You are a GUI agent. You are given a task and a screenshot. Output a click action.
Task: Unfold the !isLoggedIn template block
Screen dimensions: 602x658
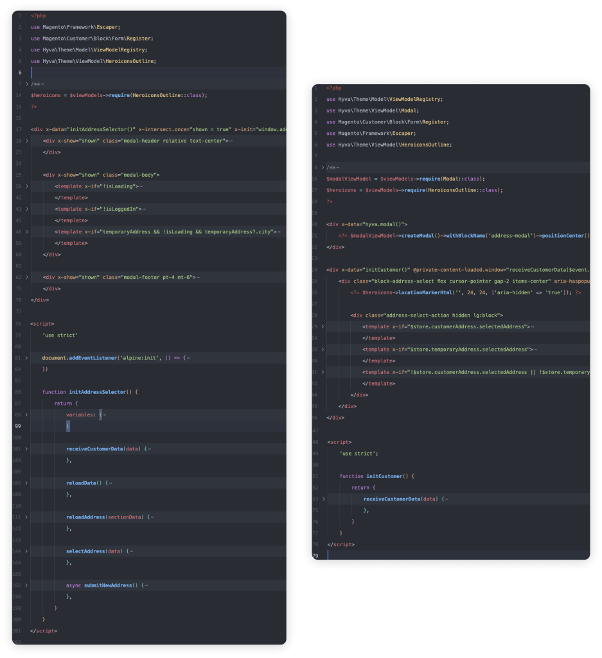click(x=27, y=209)
